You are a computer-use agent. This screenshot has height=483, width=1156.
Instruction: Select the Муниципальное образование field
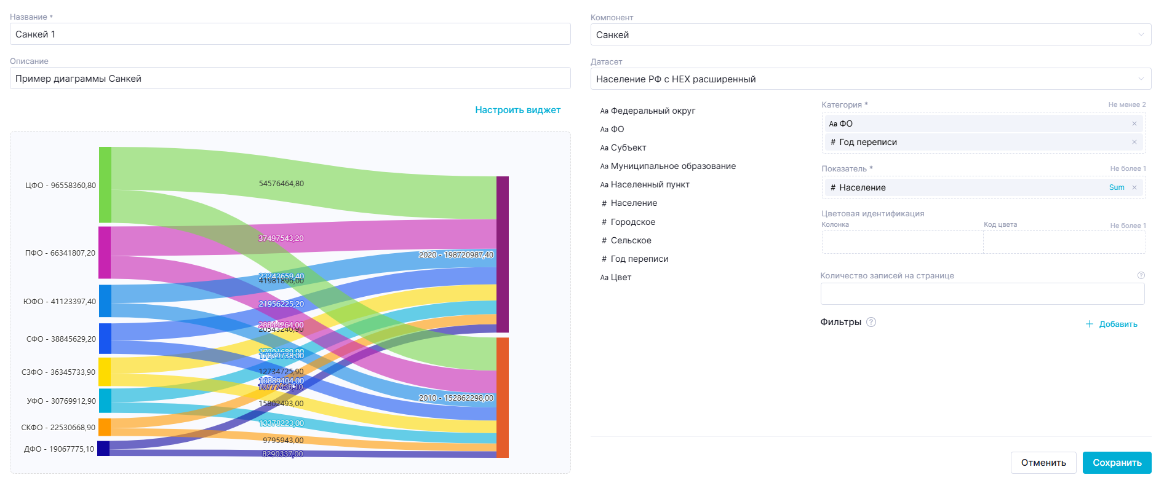[x=672, y=166]
